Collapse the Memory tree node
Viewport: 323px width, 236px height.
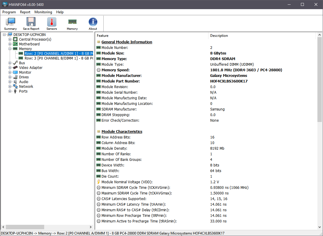10,49
